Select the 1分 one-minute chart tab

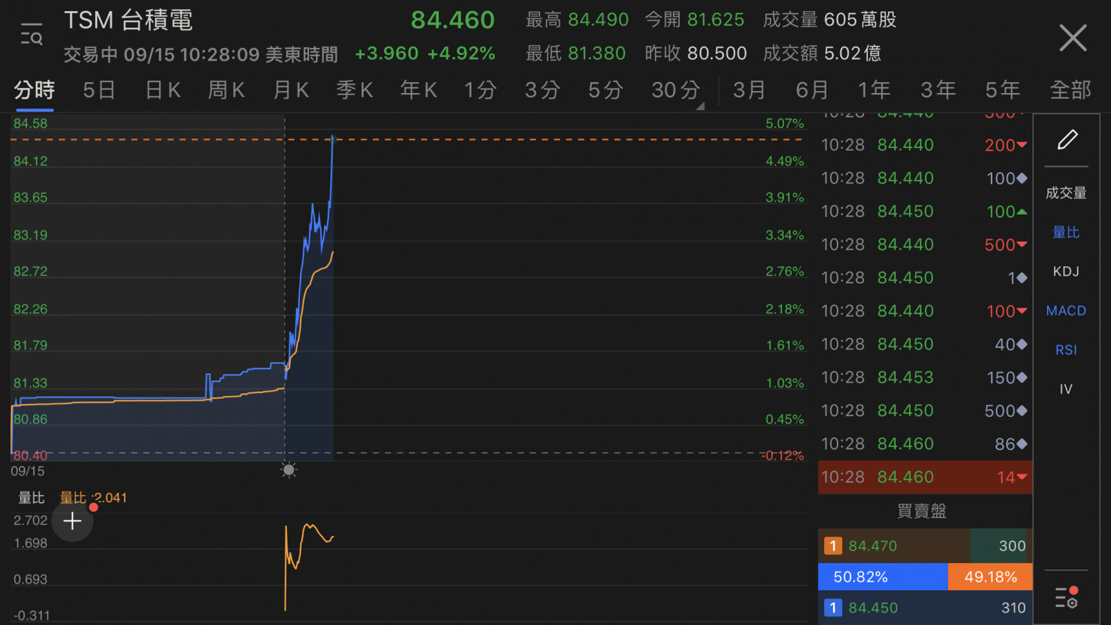[x=481, y=90]
